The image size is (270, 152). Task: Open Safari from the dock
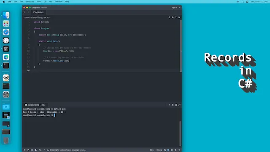click(x=6, y=32)
